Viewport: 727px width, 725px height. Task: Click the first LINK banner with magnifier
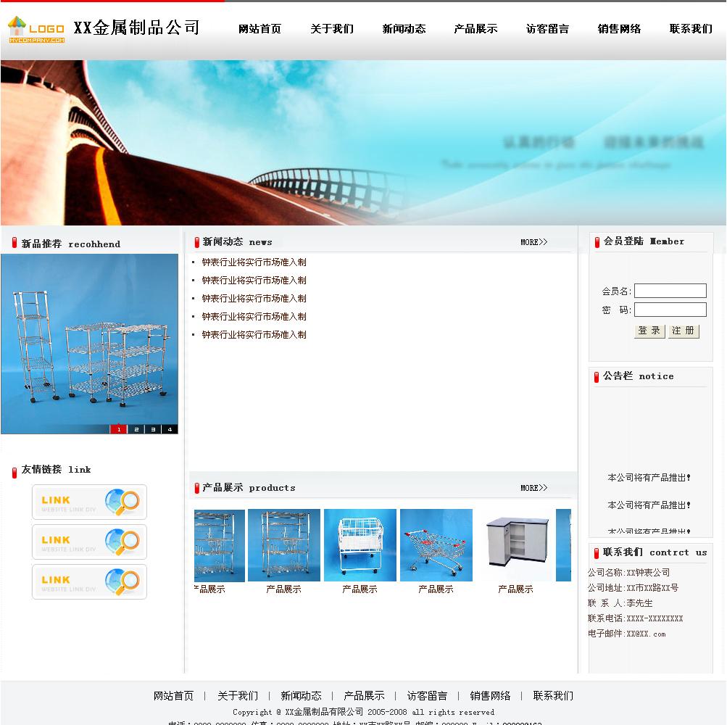pyautogui.click(x=89, y=502)
